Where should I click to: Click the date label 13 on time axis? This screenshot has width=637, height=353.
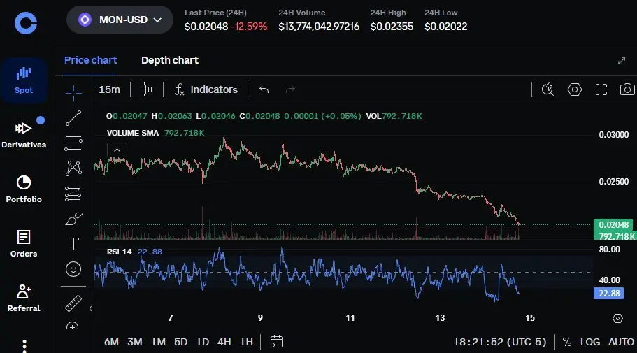[x=440, y=317]
